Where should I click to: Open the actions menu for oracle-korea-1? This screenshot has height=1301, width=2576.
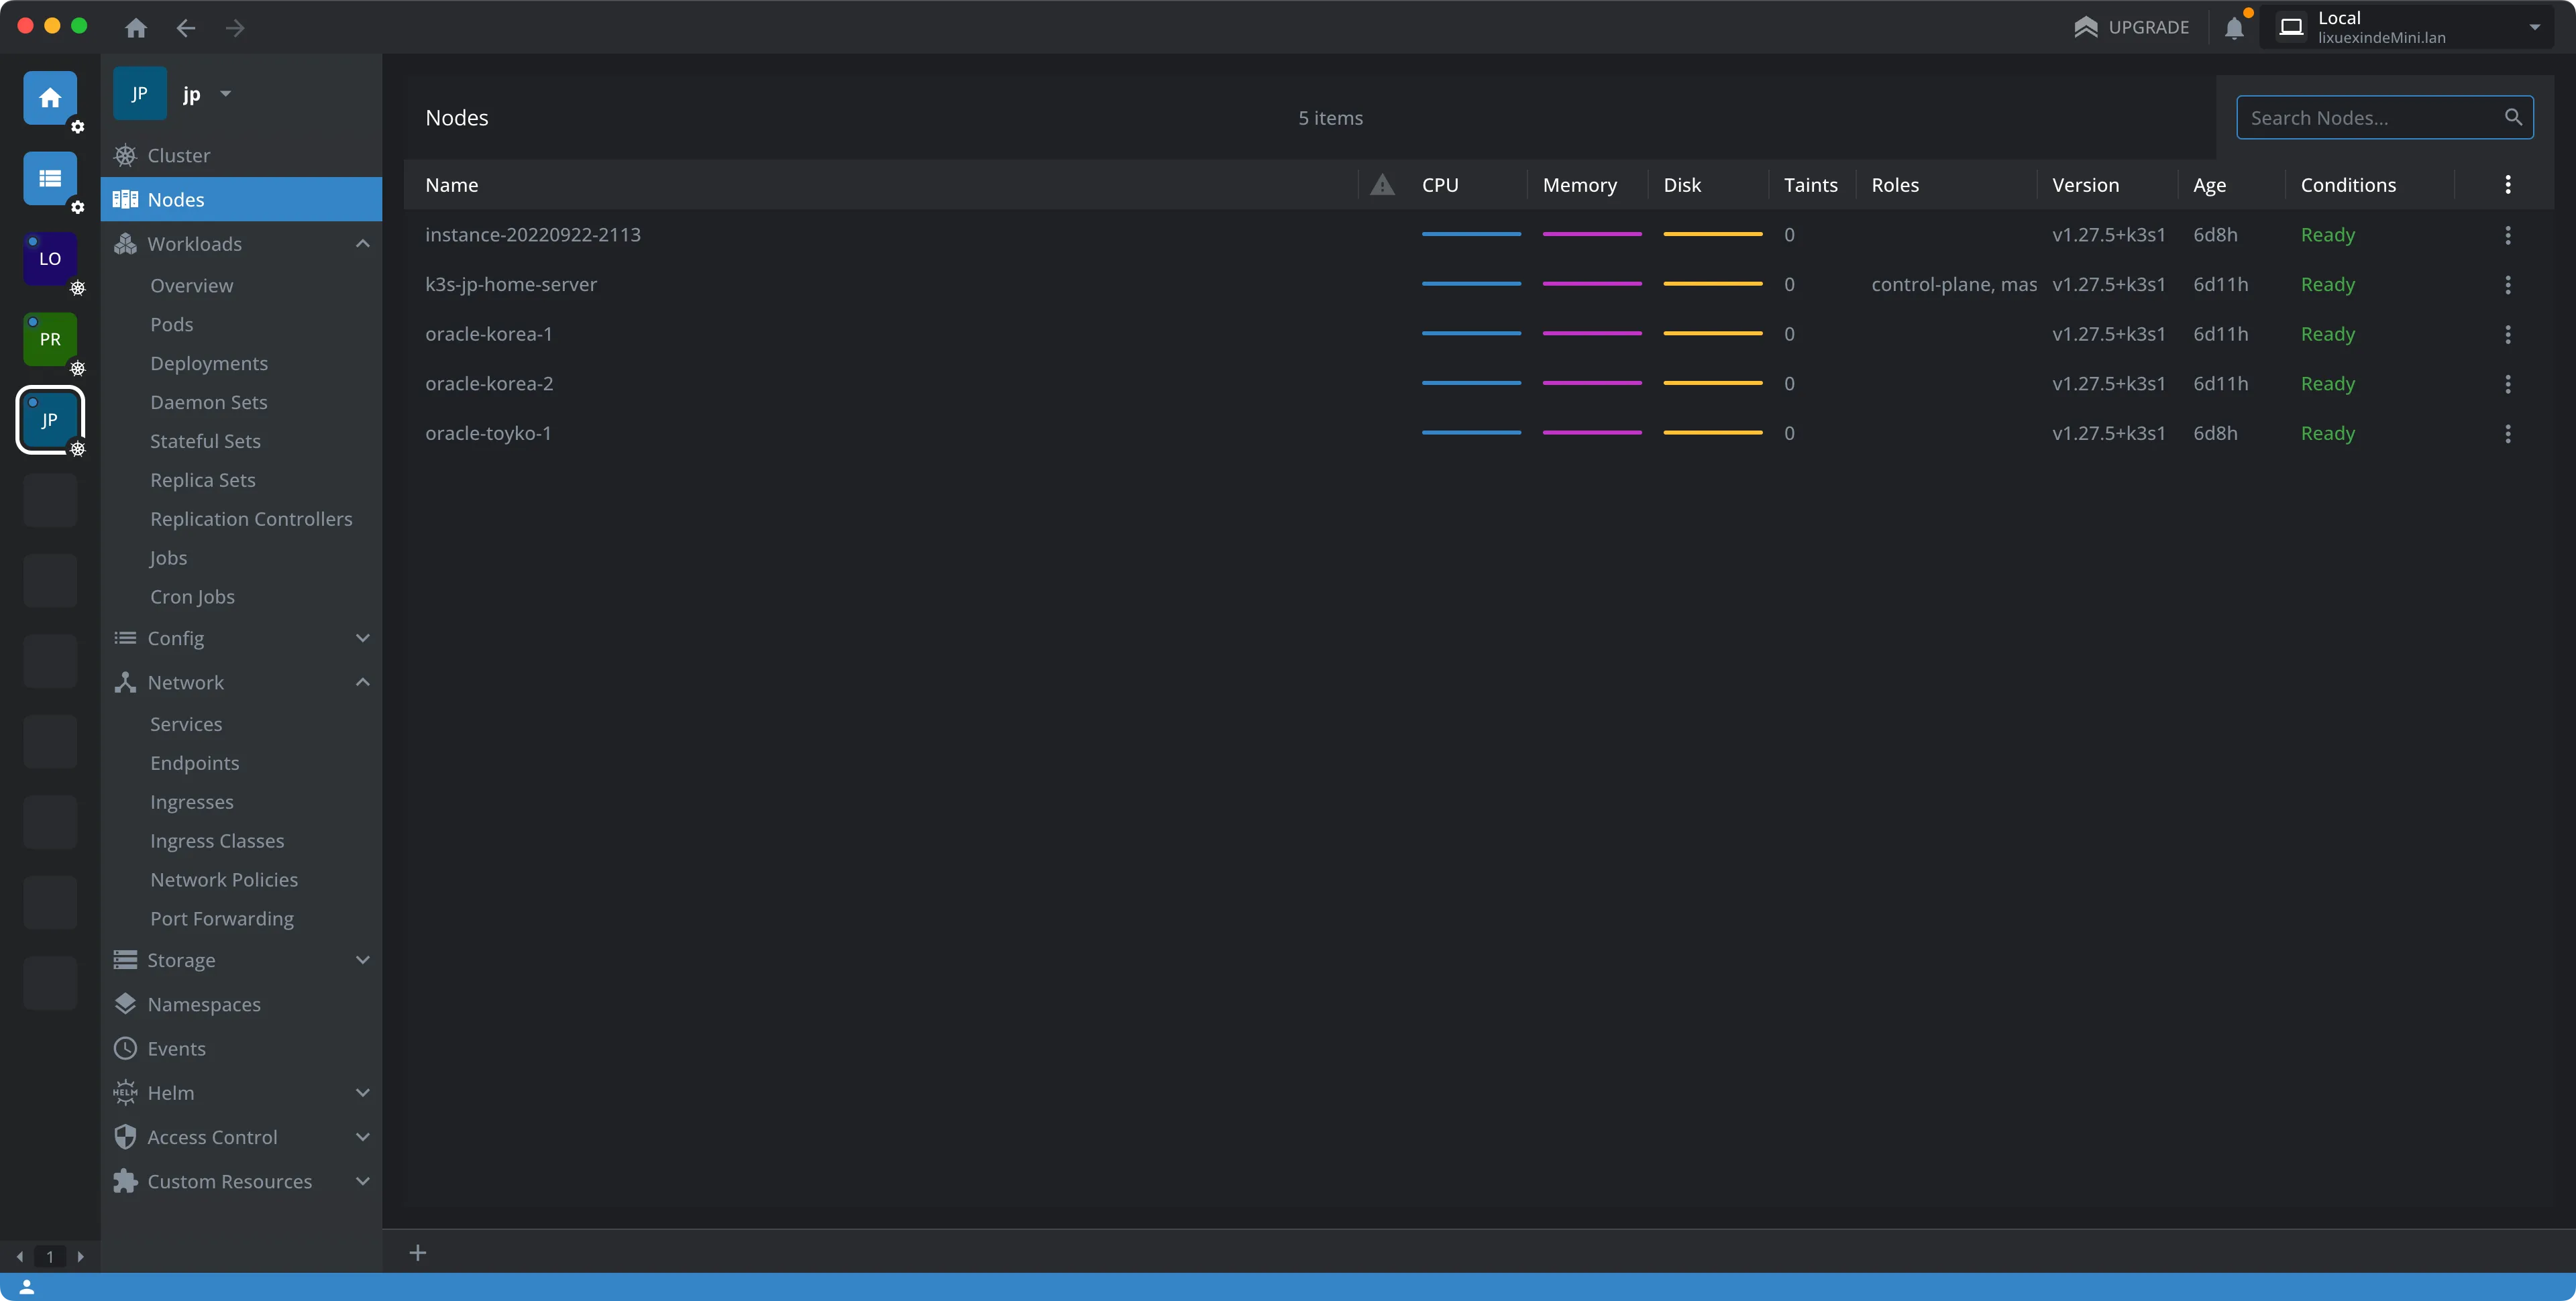(2507, 334)
